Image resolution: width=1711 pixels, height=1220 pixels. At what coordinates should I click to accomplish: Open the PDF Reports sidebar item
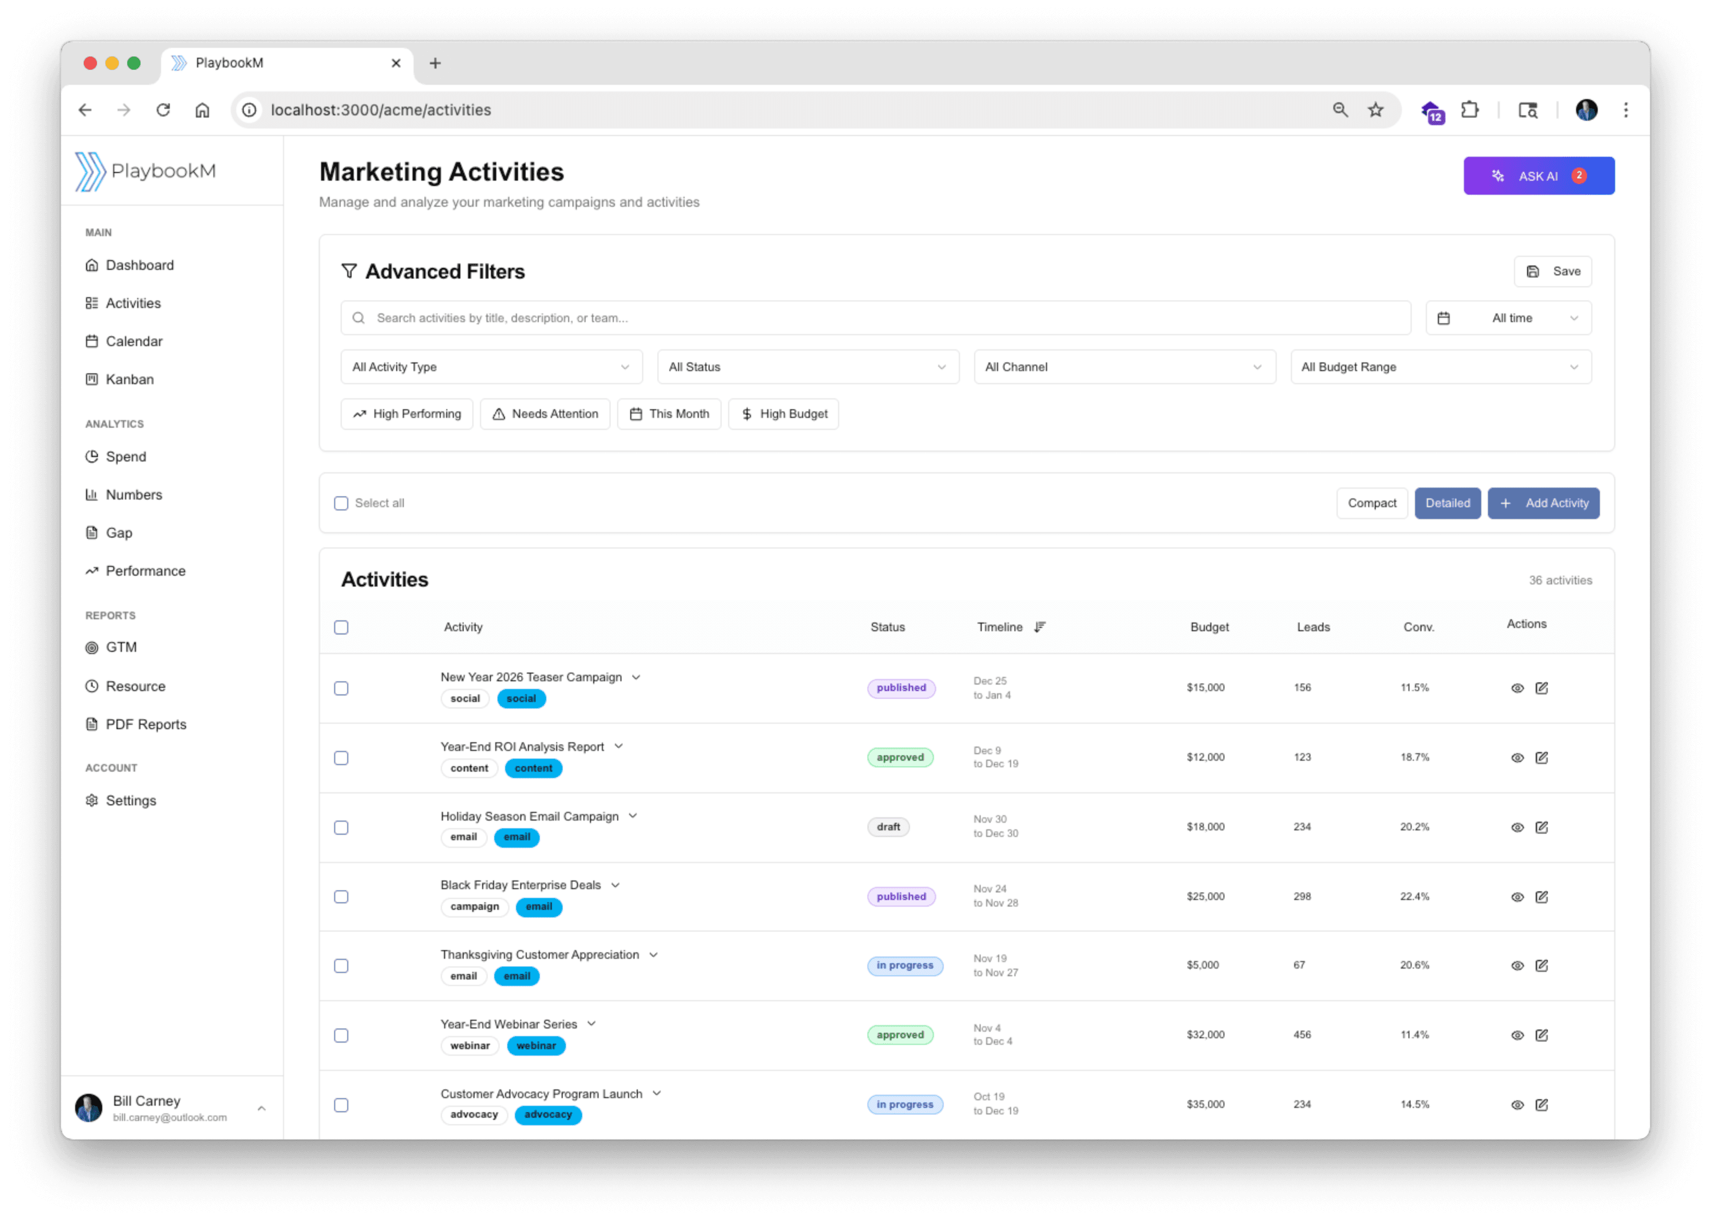146,724
